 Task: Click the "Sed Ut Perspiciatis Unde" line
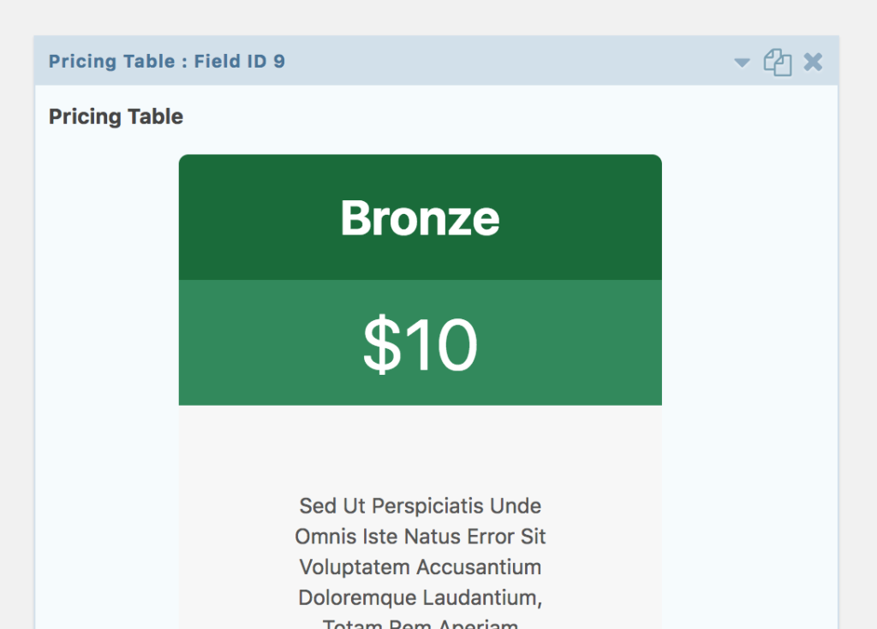coord(420,506)
